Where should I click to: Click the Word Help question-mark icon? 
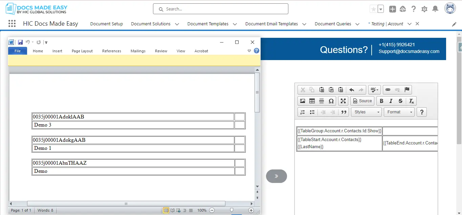pos(257,51)
